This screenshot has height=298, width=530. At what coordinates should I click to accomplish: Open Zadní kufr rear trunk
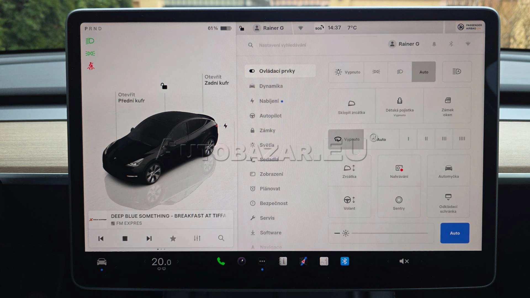[x=217, y=80]
